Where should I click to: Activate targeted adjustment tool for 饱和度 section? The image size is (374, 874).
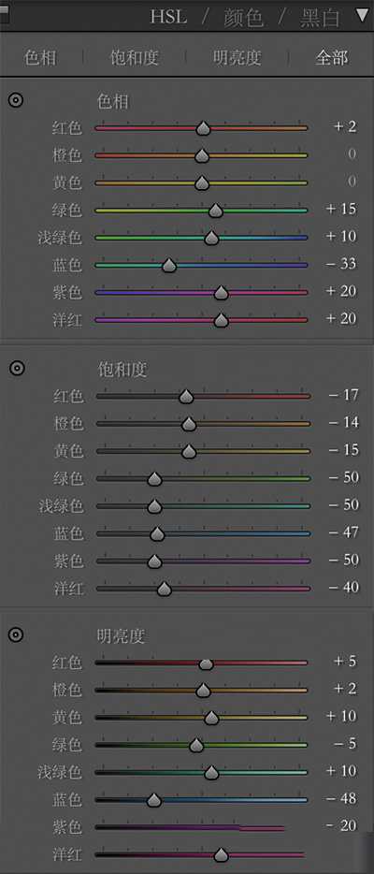17,368
